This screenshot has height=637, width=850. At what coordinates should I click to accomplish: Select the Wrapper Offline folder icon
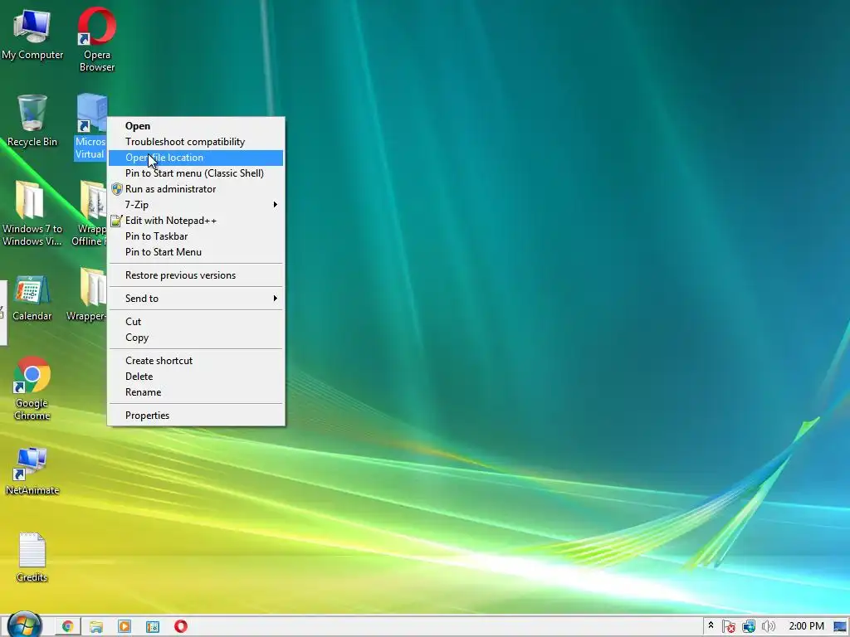90,213
